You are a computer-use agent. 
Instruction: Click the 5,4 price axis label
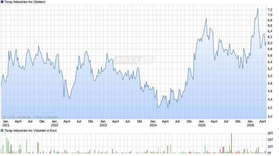click(270, 62)
